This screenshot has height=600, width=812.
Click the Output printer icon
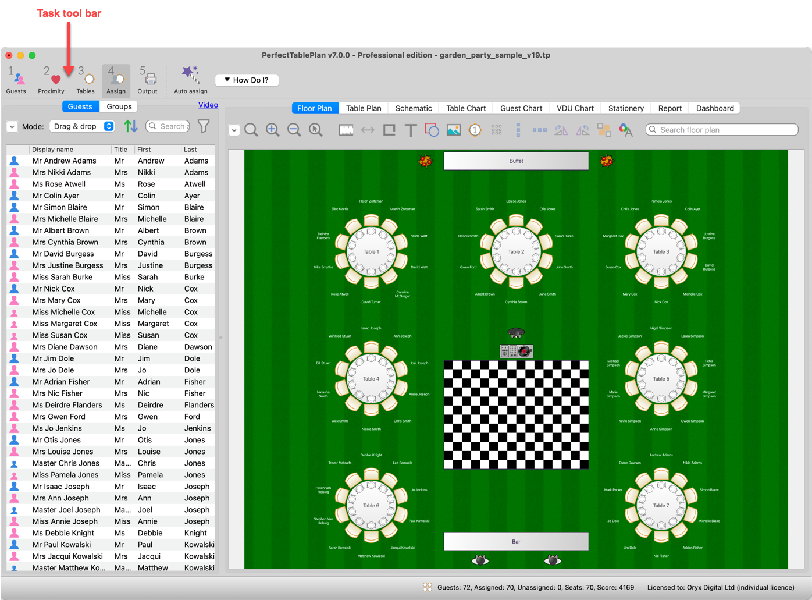pyautogui.click(x=148, y=79)
